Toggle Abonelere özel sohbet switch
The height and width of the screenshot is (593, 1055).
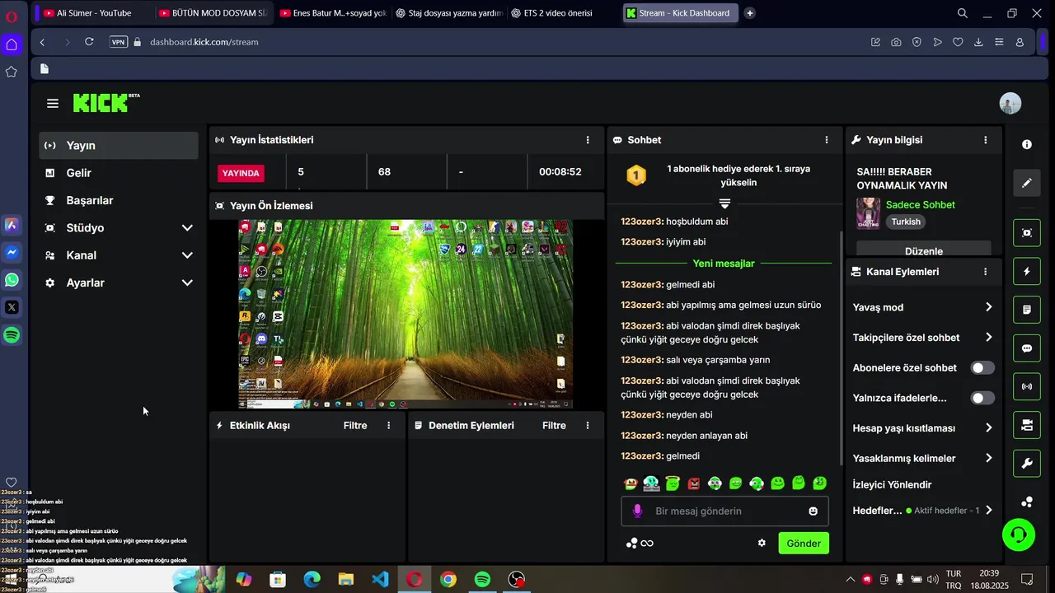[x=982, y=367]
